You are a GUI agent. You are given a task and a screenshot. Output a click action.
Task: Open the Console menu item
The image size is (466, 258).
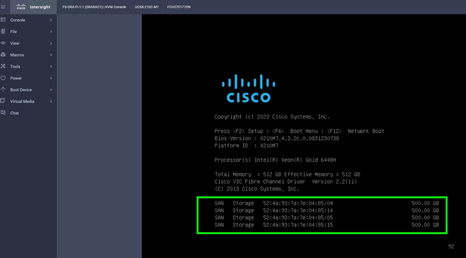(28, 20)
